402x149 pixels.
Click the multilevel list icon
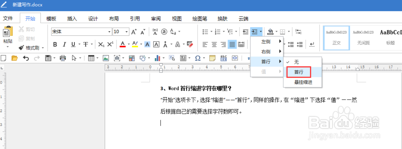pos(230,32)
